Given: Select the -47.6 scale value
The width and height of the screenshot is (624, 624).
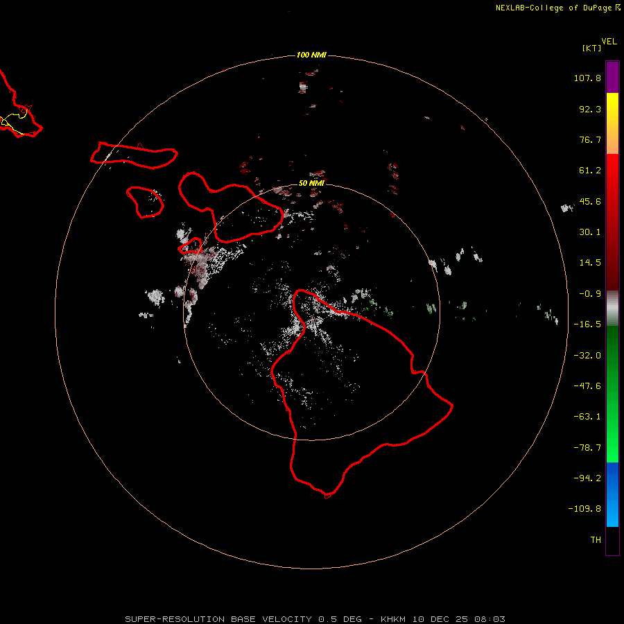Looking at the screenshot, I should coord(587,386).
